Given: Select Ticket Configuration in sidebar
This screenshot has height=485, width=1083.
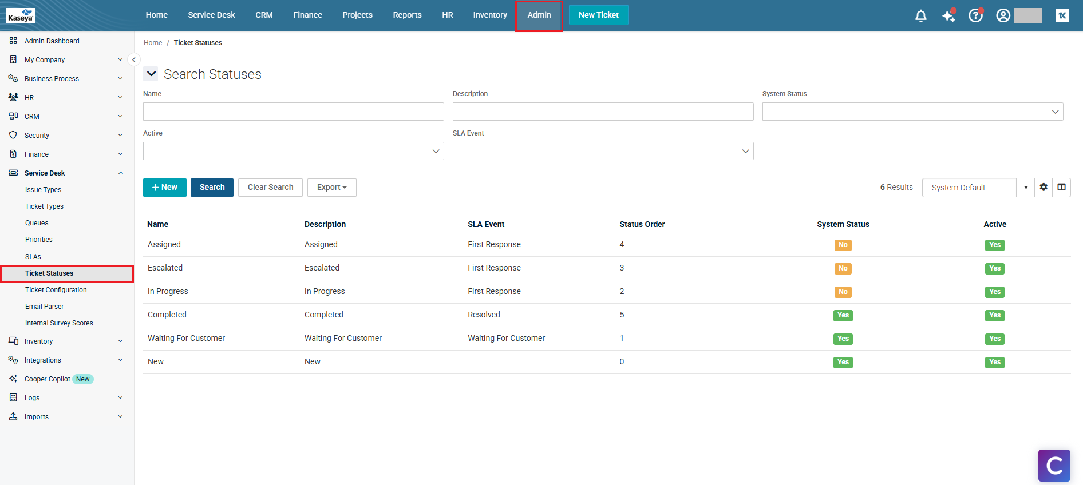Looking at the screenshot, I should (x=56, y=290).
